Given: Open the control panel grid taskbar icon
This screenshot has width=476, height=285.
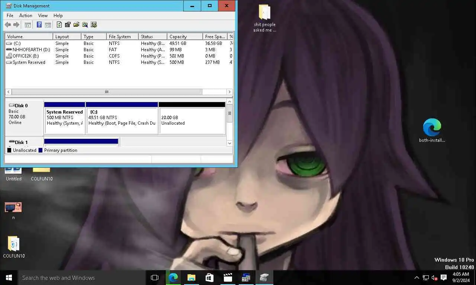Looking at the screenshot, I should pyautogui.click(x=246, y=278).
